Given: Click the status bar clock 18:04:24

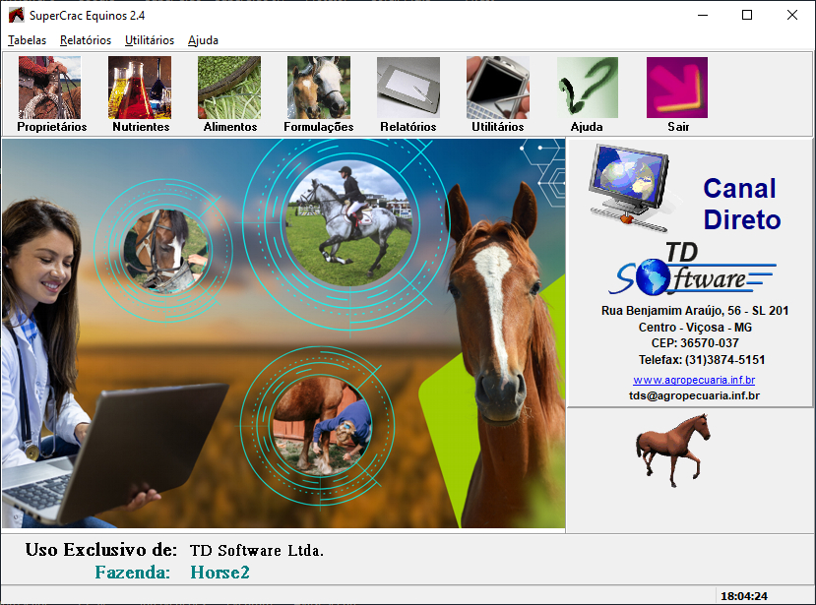Looking at the screenshot, I should click(x=744, y=596).
